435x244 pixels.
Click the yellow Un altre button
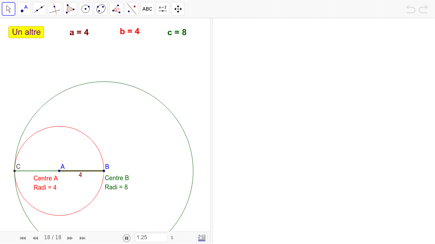coord(26,32)
